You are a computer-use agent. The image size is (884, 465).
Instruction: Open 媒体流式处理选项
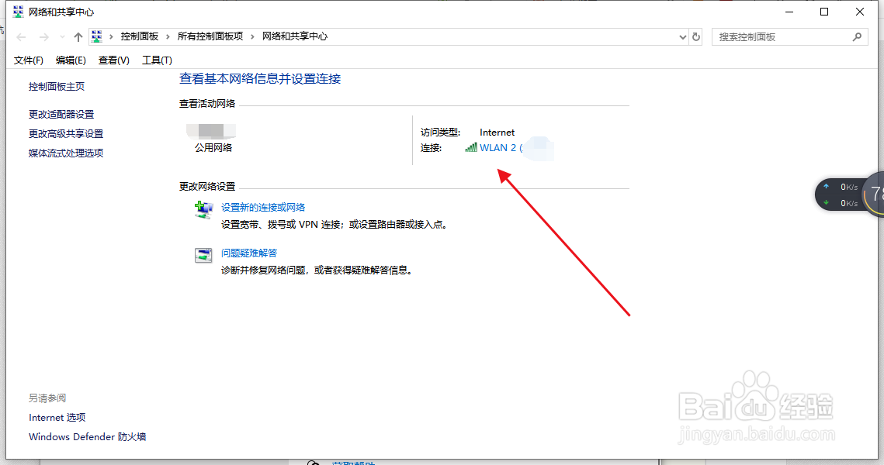pyautogui.click(x=66, y=153)
